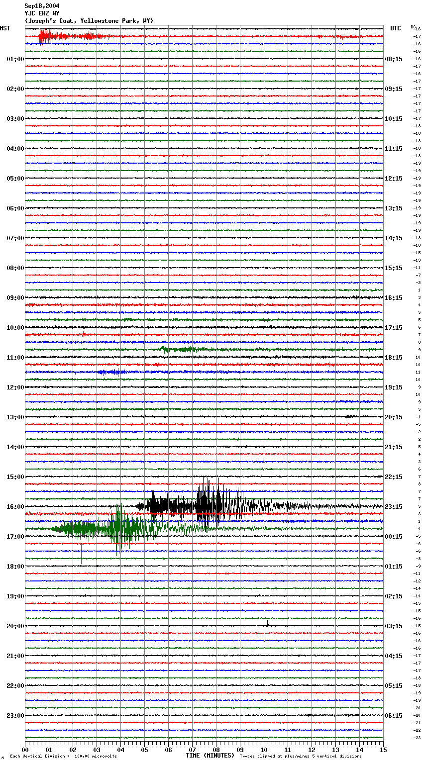Click the '15' minute tick label

click(x=383, y=750)
